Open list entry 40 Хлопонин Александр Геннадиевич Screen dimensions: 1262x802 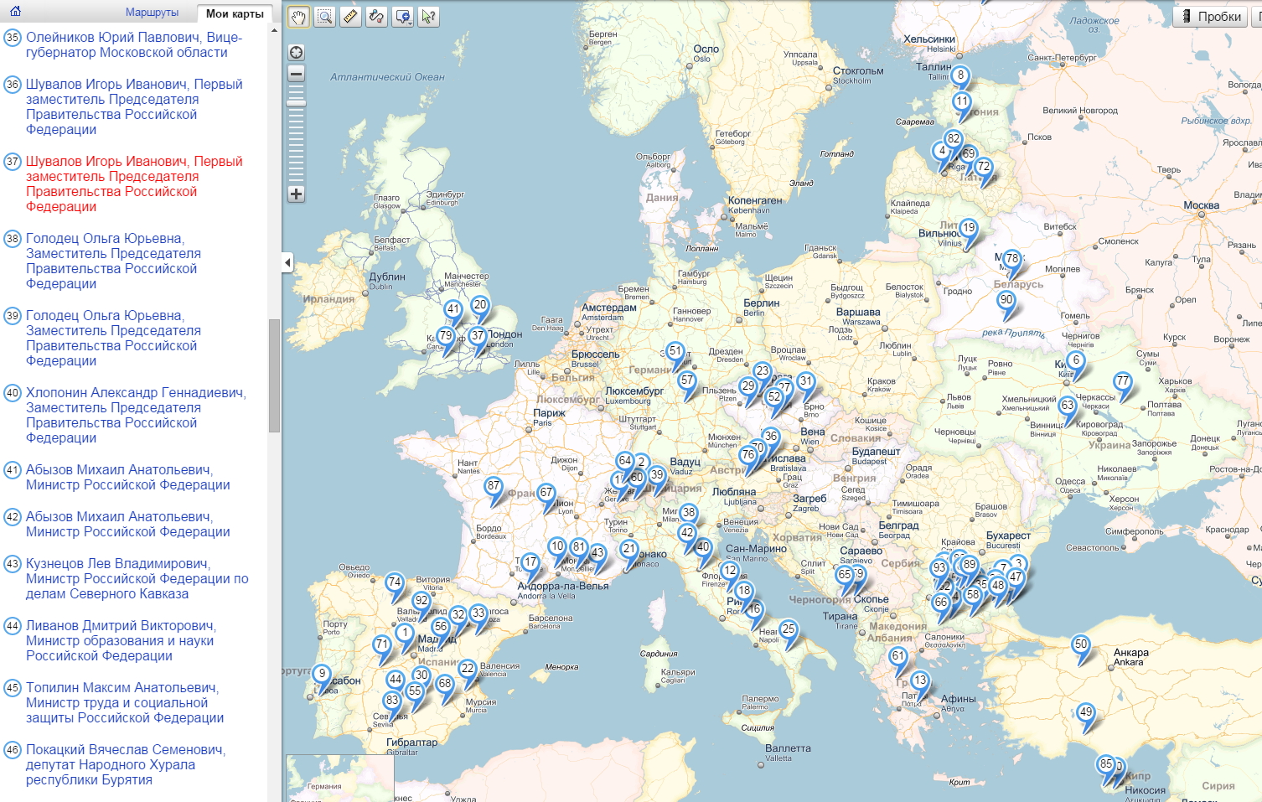136,415
